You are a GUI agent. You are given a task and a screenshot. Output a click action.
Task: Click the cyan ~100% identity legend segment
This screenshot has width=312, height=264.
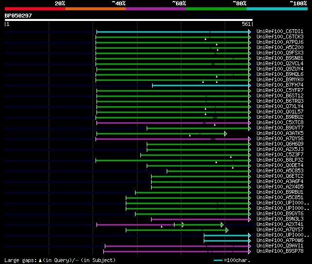tap(277, 9)
